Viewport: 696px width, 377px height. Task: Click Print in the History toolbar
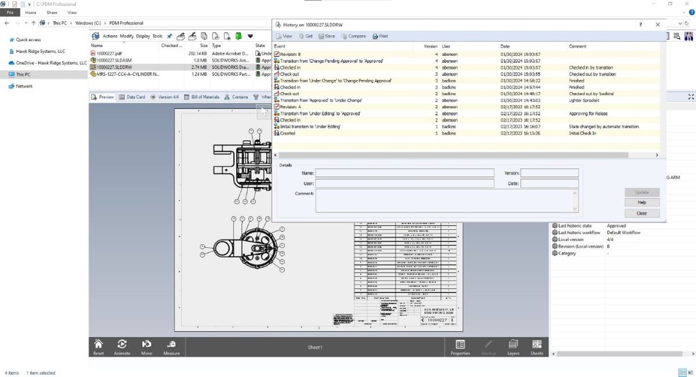380,36
